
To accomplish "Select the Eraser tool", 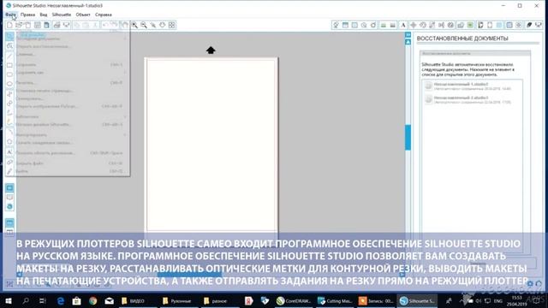I will (9, 162).
